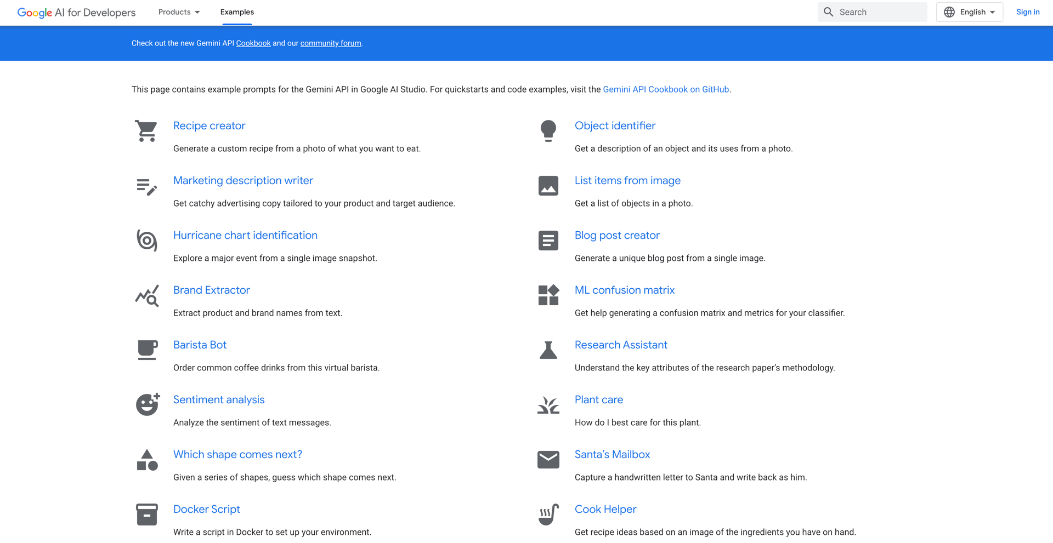Click the Google AI for Developers logo
Screen dimensions: 1053x543
point(76,13)
